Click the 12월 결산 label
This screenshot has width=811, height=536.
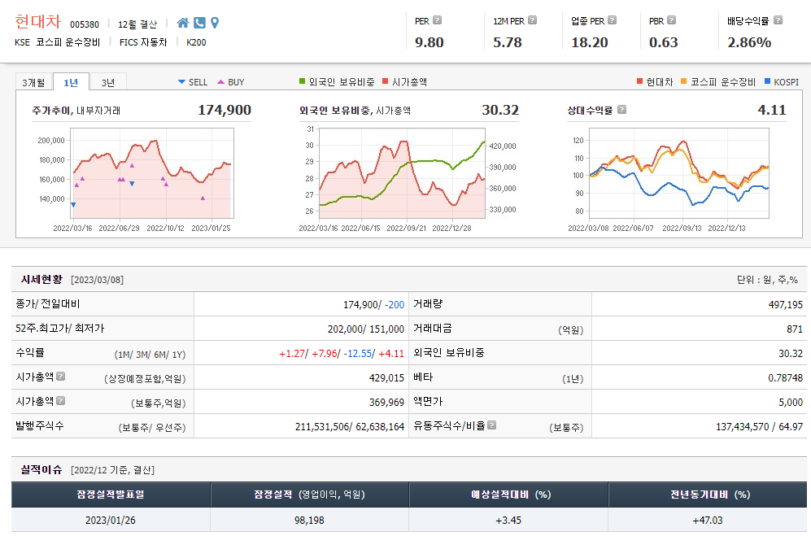pos(137,24)
